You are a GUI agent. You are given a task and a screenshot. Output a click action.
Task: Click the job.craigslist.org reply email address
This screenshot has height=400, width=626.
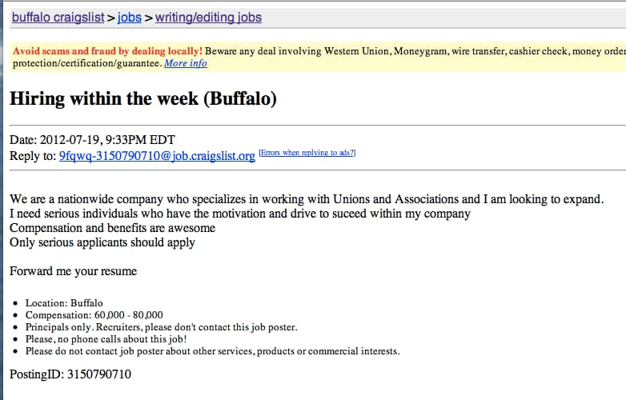[157, 156]
